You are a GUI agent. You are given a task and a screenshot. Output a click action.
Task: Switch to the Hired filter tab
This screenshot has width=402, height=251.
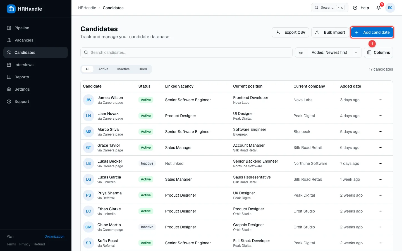pos(143,69)
